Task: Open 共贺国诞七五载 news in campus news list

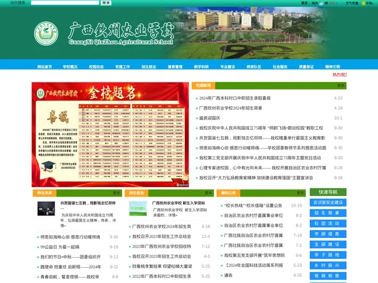Action: pos(262,138)
